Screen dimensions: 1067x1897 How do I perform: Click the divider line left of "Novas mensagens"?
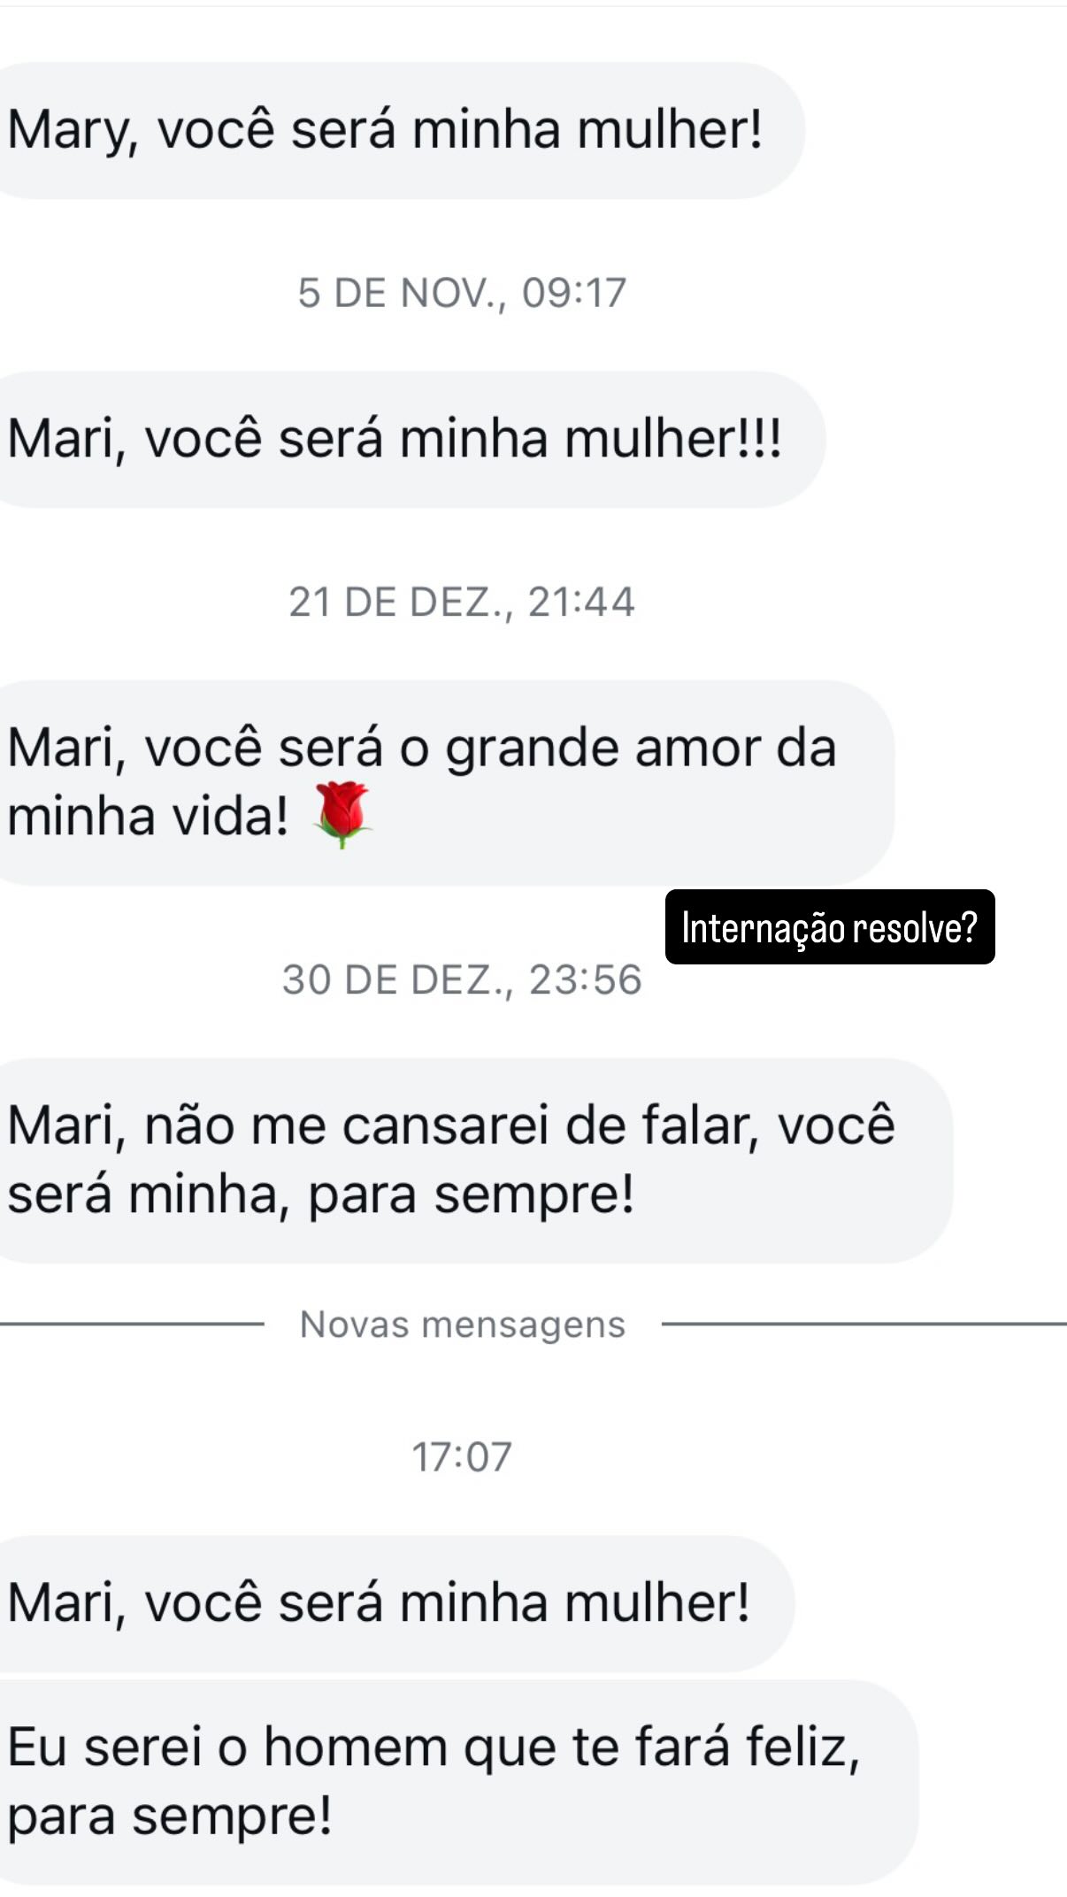coord(133,1325)
